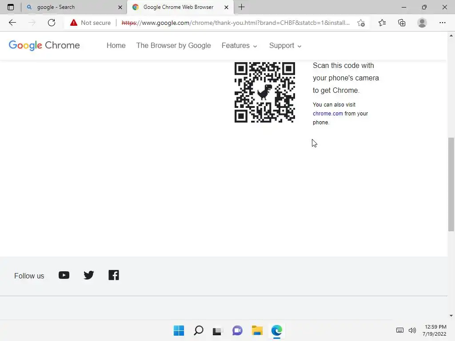
Task: Open the Twitter follow icon
Action: (x=89, y=275)
